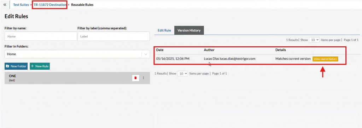Add a New Rule
This screenshot has width=362, height=128.
[40, 66]
